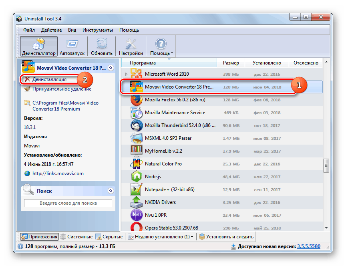The width and height of the screenshot is (346, 266).
Task: Toggle the Приложения filter at bottom
Action: [x=39, y=237]
